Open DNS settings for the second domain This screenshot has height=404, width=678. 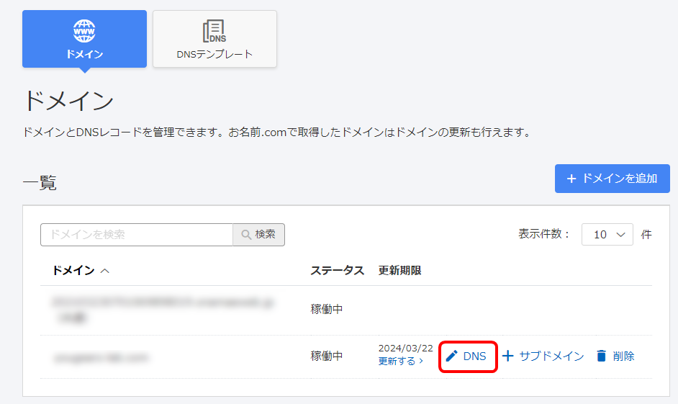467,356
